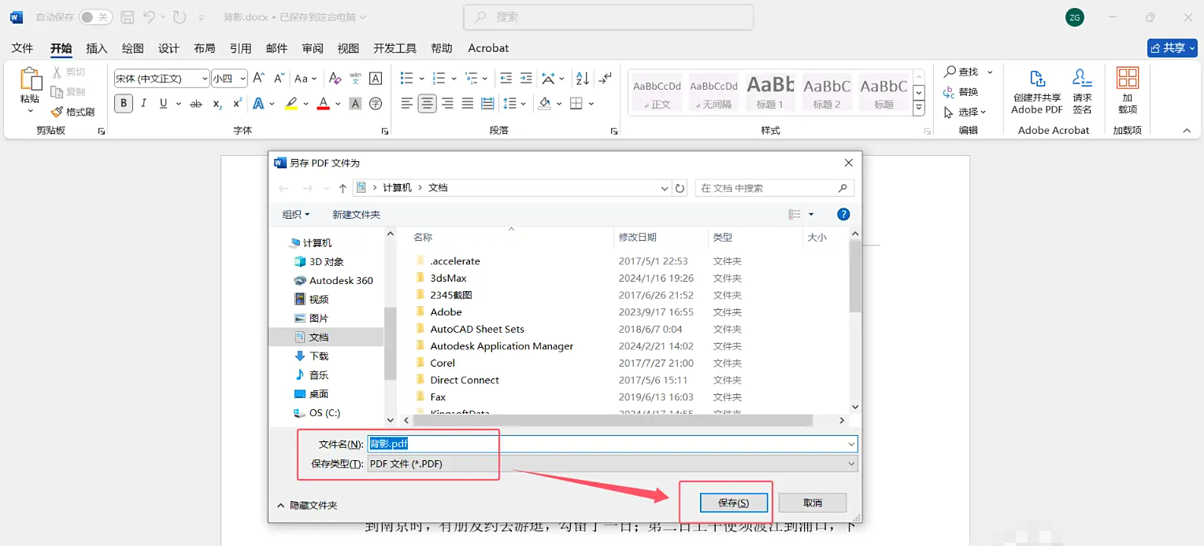Toggle bold formatting
Screen dimensions: 1204x546
coord(123,103)
